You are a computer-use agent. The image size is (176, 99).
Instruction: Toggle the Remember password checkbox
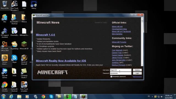click(x=111, y=76)
